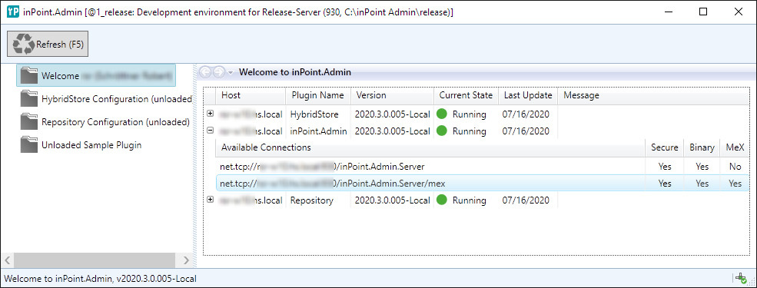The image size is (757, 288).
Task: Click green status dot of inPoint.Admin row
Action: 442,131
